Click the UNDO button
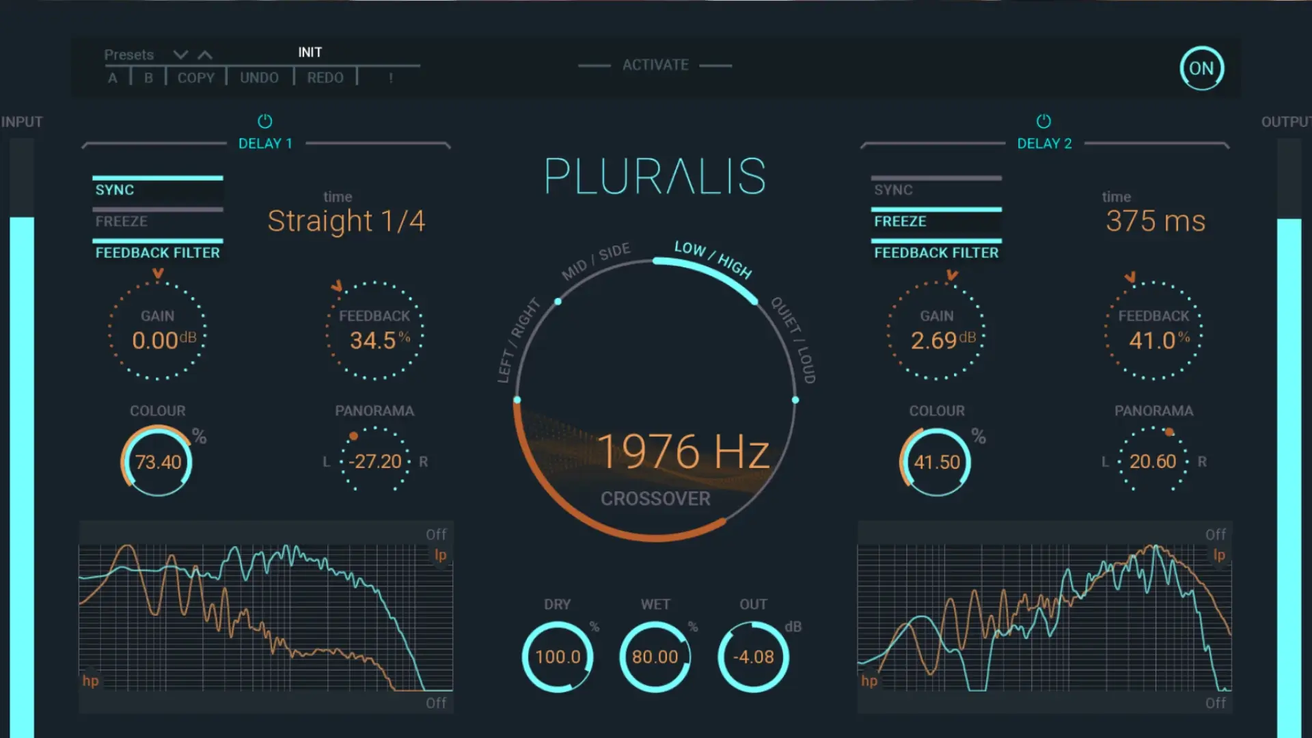This screenshot has width=1312, height=738. tap(259, 78)
